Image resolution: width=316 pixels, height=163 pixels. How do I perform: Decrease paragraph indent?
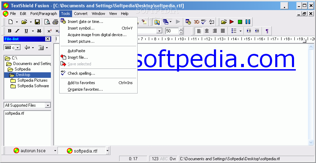[x=257, y=31]
